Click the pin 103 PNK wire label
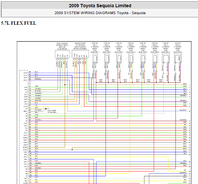This screenshot has width=198, height=184. [36, 161]
